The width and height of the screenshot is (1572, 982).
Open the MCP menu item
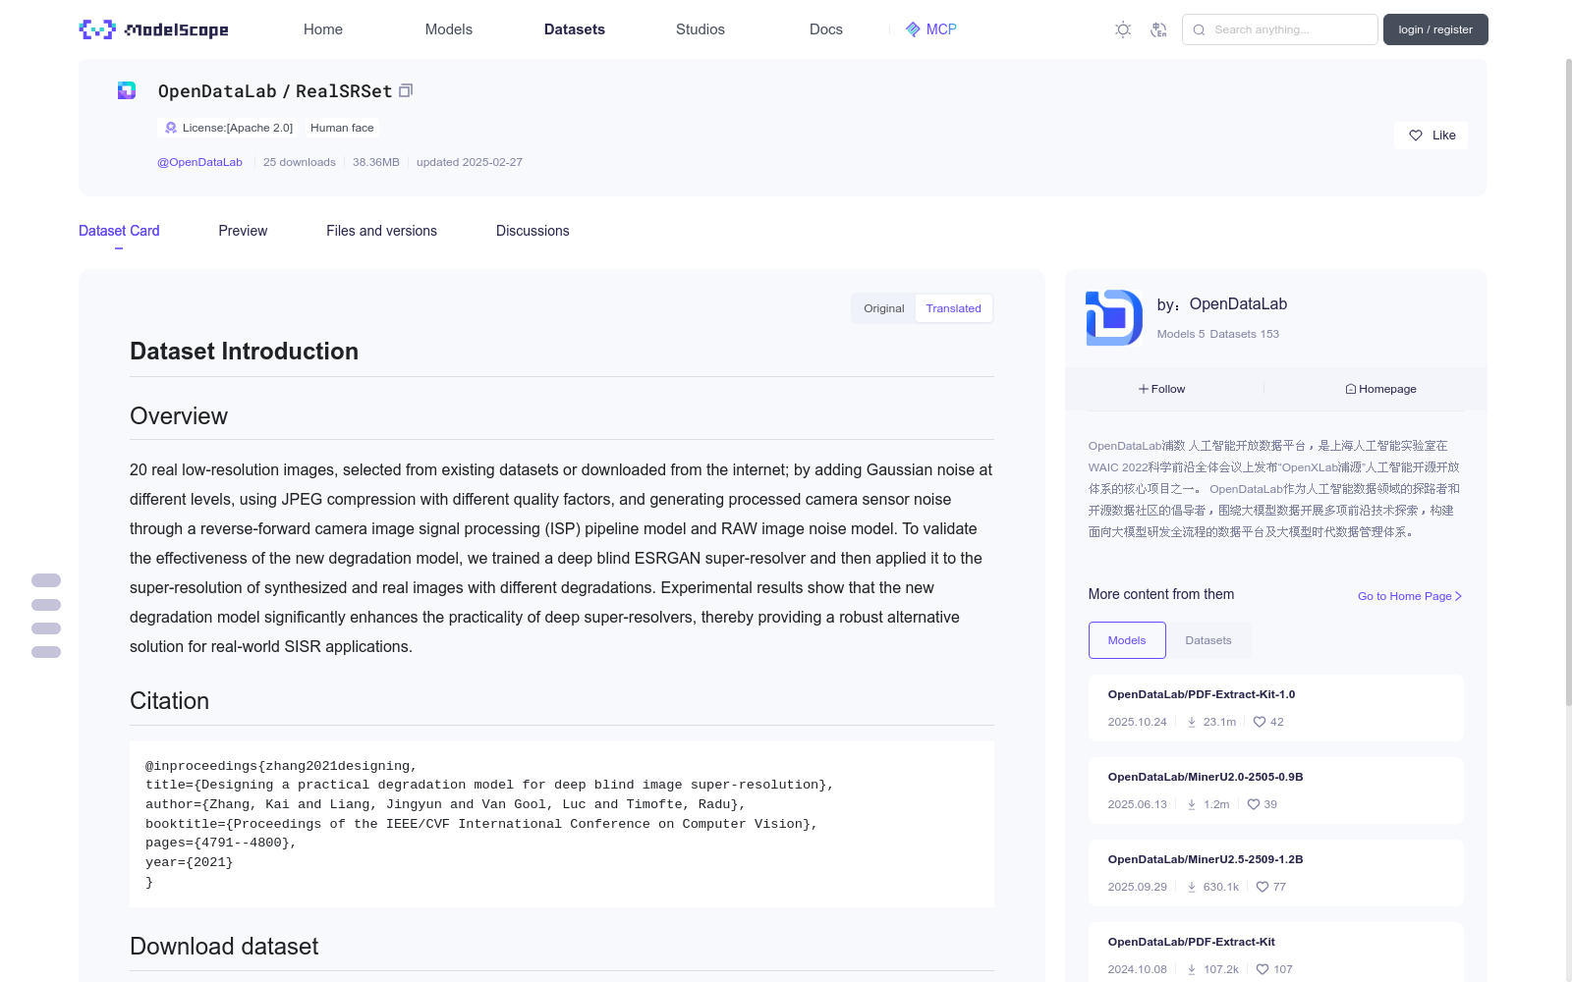931,29
